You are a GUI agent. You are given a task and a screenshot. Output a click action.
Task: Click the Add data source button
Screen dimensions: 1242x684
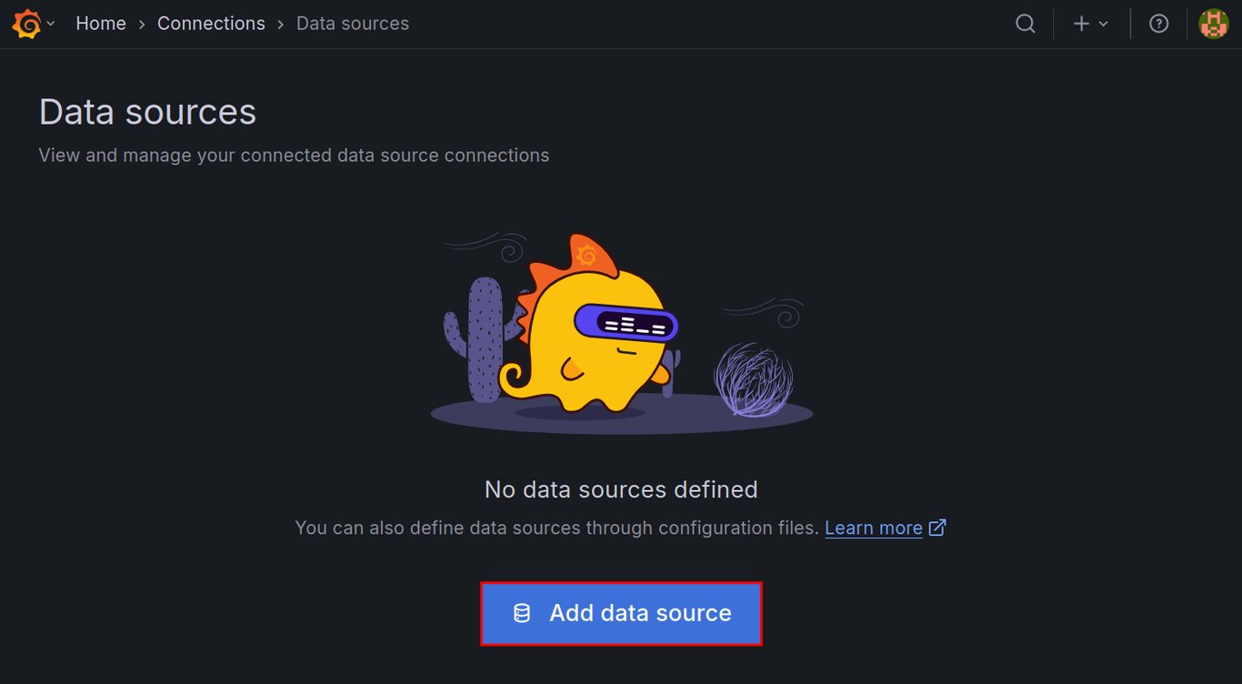click(x=621, y=613)
